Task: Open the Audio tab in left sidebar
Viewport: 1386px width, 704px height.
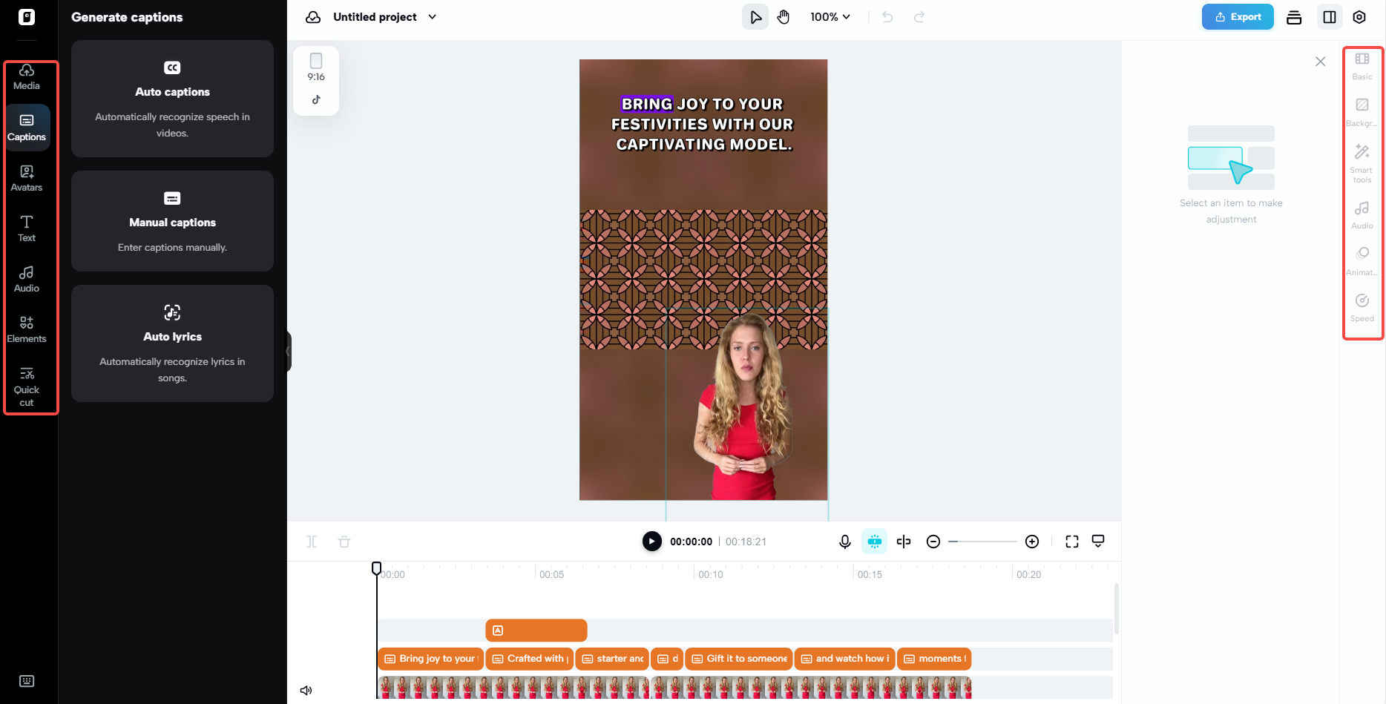Action: click(27, 279)
